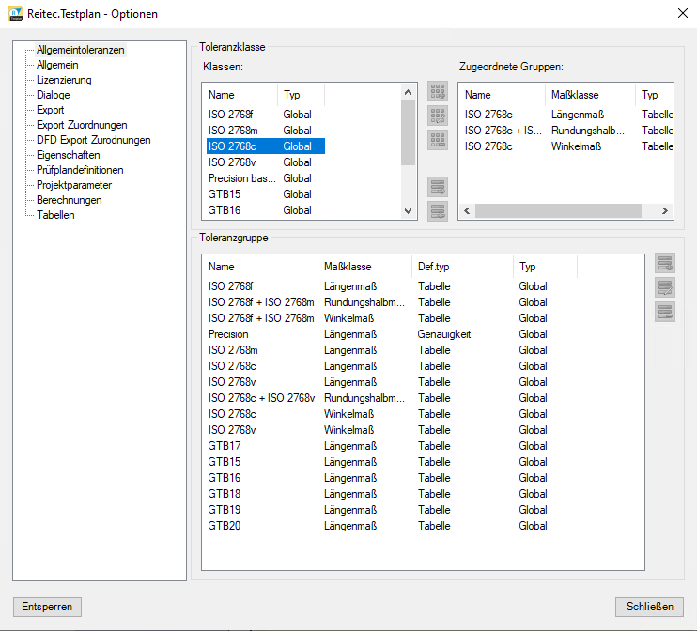This screenshot has width=697, height=631.
Task: Click the add tolerance class icon
Action: tap(438, 91)
